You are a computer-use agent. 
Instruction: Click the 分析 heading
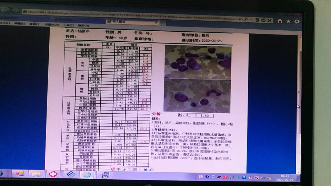[x=157, y=114]
